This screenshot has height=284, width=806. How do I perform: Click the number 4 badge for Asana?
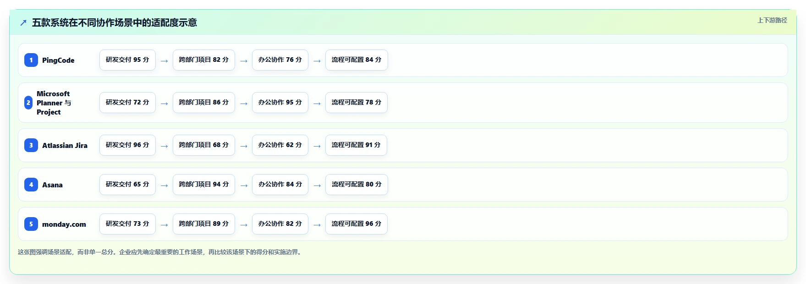pos(31,185)
